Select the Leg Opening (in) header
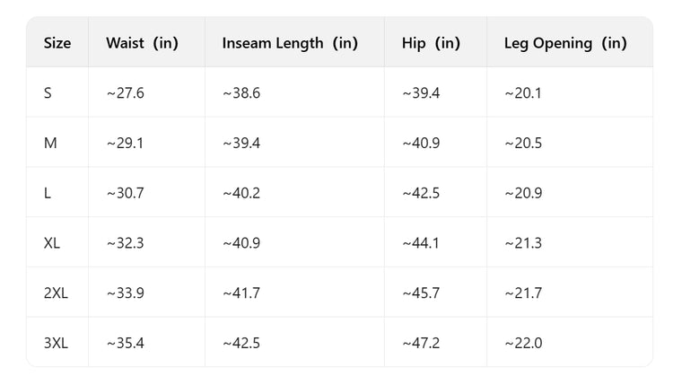Image resolution: width=673 pixels, height=376 pixels. tap(565, 42)
